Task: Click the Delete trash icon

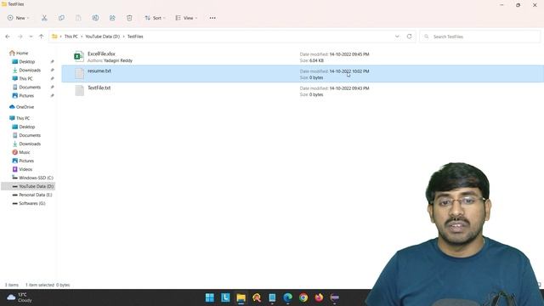Action: pos(129,18)
